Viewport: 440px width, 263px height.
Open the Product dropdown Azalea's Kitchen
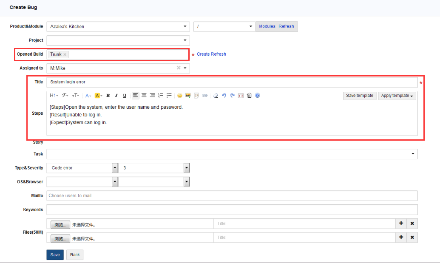tap(118, 26)
